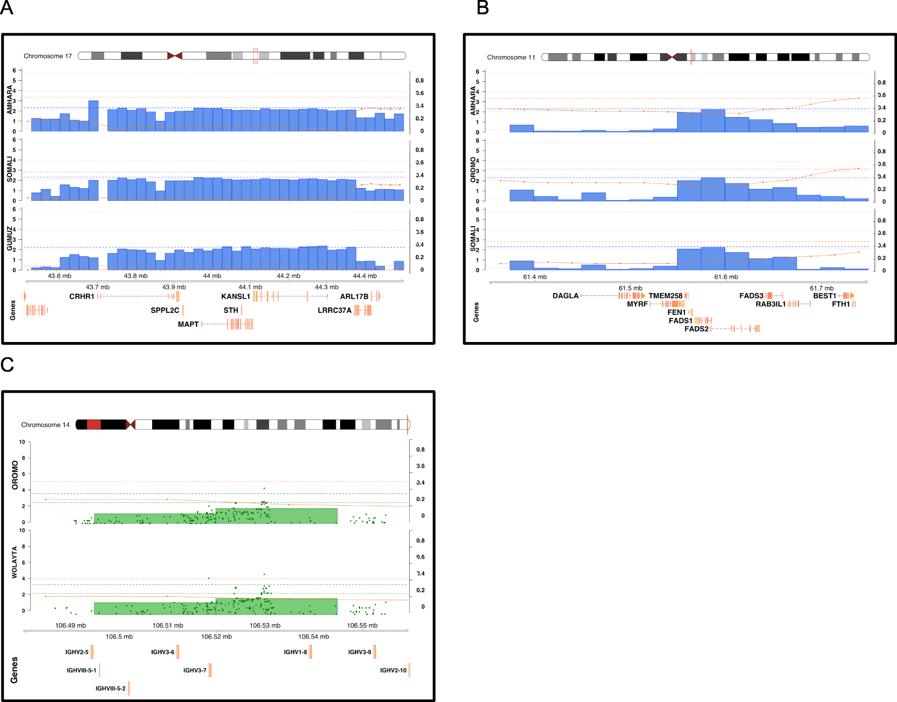Screen dimensions: 897x702
Task: Click the CRHR1 gene label
Action: (82, 296)
